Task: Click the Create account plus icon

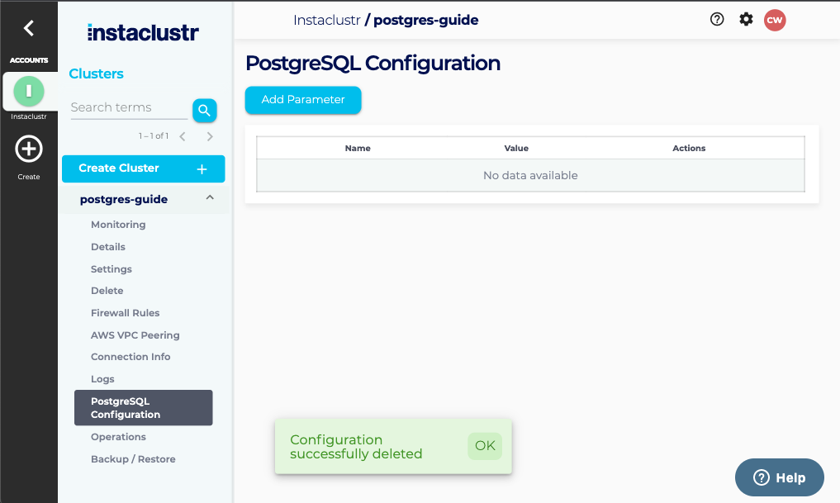Action: tap(29, 149)
